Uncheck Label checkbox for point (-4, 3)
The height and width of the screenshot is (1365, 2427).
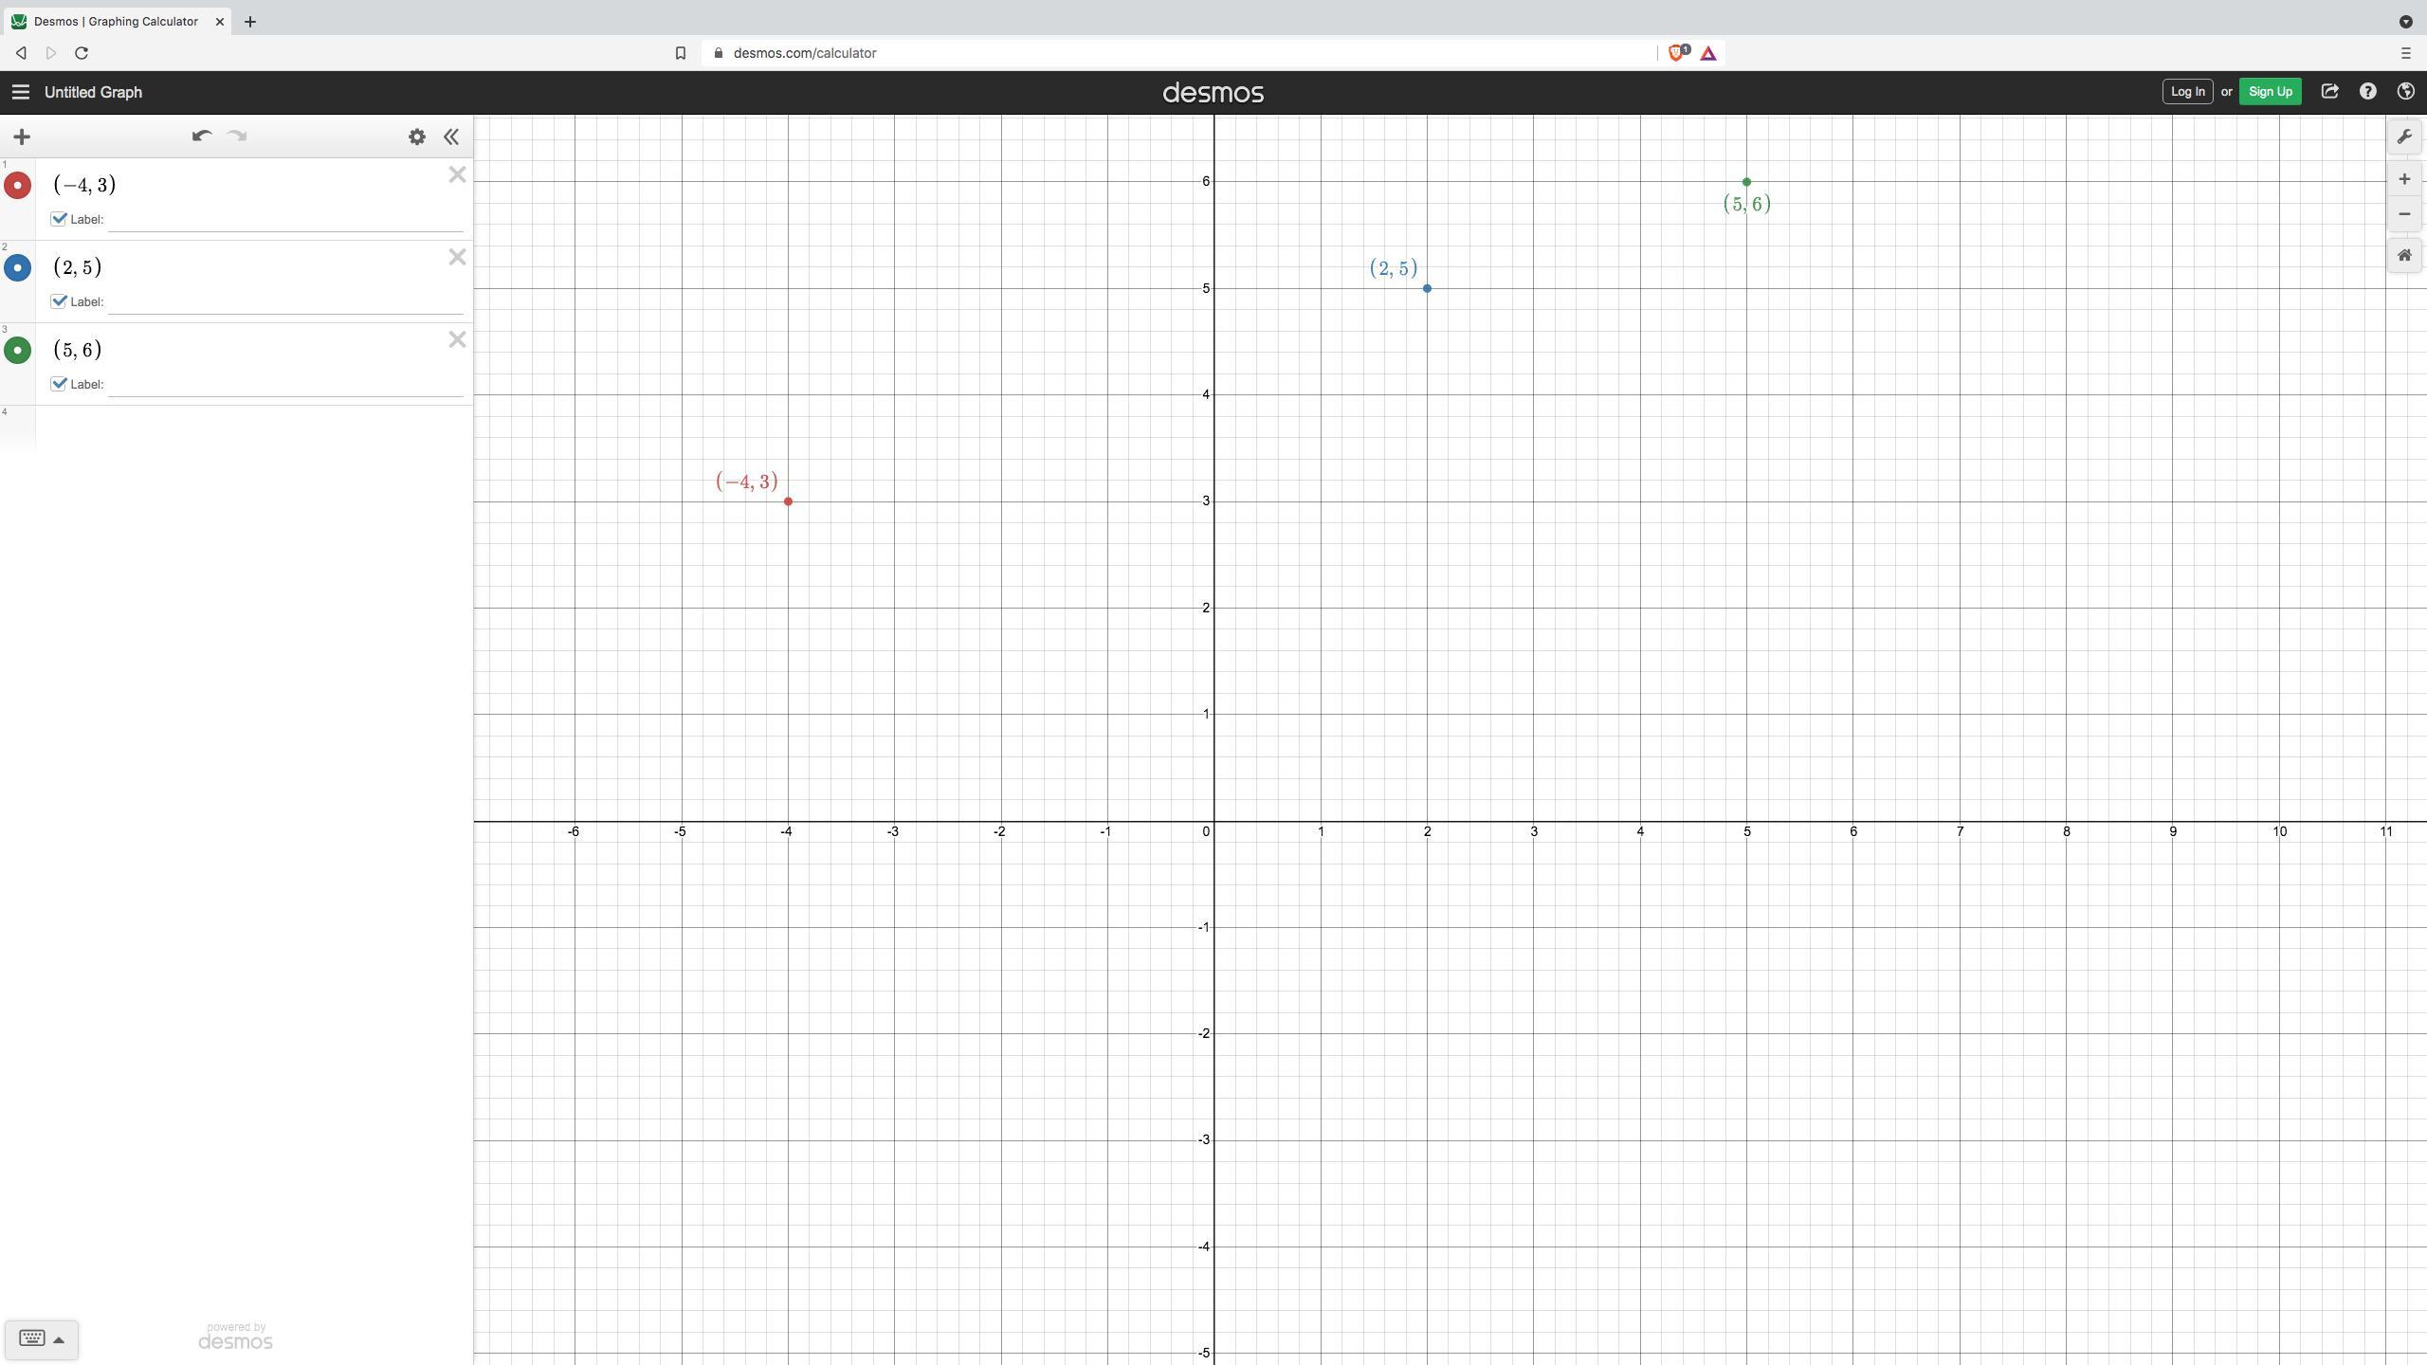click(59, 219)
